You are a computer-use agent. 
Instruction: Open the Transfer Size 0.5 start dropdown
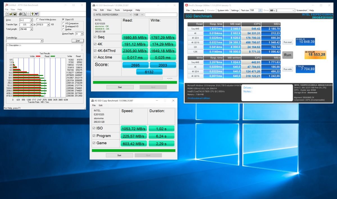click(x=31, y=25)
